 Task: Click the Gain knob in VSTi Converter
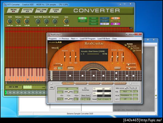pyautogui.click(x=66, y=21)
